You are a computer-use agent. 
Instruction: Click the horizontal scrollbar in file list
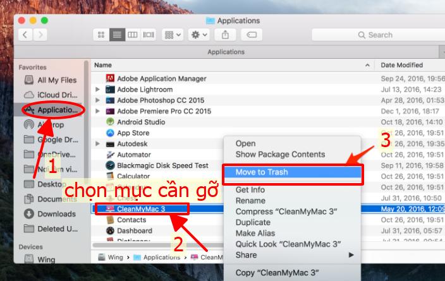157,245
